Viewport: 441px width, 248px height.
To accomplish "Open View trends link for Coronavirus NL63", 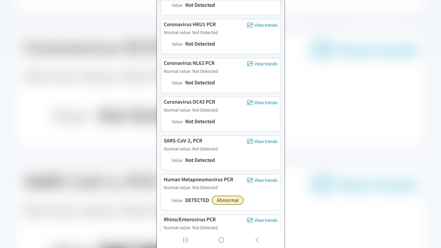I will pyautogui.click(x=266, y=64).
